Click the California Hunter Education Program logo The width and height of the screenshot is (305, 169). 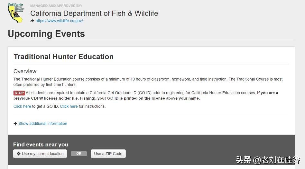click(x=15, y=13)
